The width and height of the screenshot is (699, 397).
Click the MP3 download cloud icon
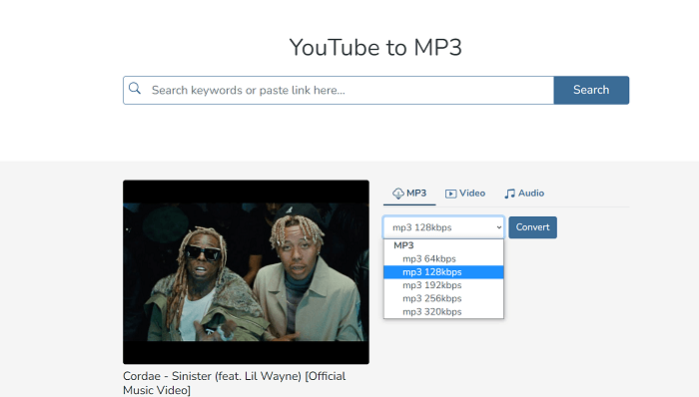[397, 194]
